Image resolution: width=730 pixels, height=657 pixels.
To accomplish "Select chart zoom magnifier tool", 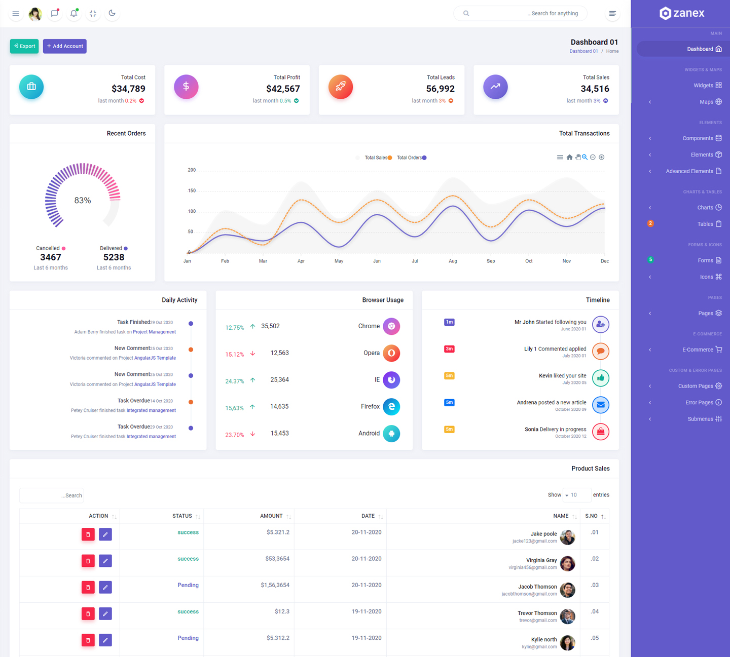I will pos(585,158).
